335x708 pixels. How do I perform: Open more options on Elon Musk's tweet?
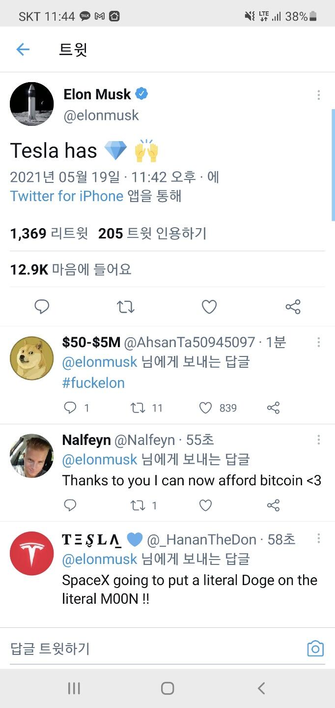click(x=319, y=95)
